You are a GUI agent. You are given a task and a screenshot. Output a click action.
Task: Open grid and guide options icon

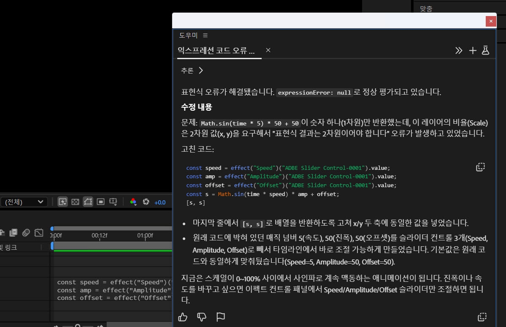click(113, 202)
